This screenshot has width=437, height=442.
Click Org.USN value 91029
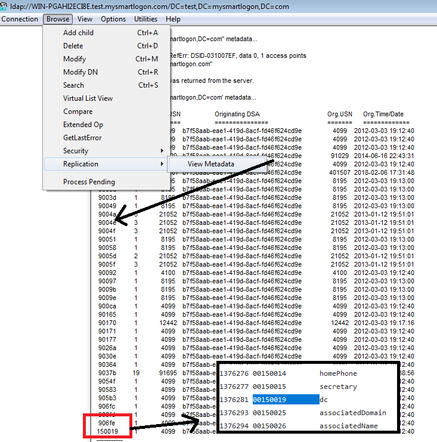pos(339,156)
